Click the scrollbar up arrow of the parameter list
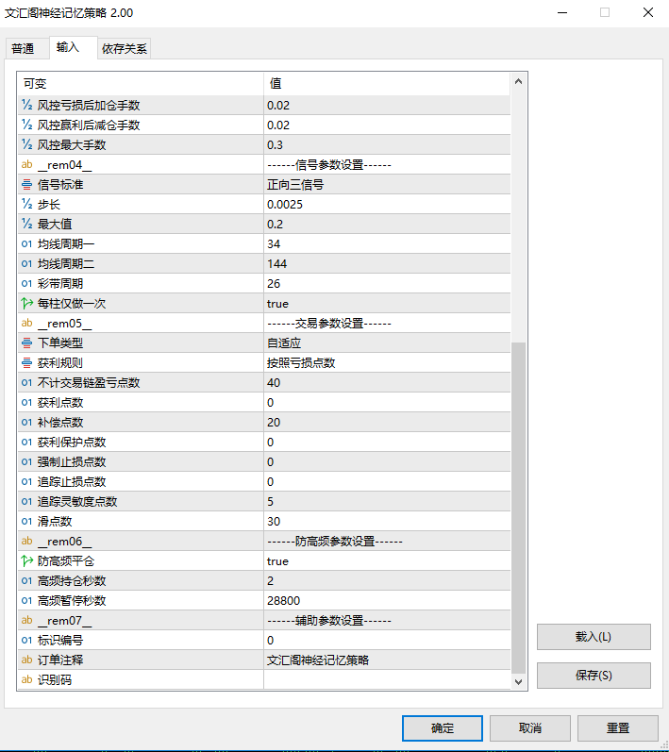Image resolution: width=669 pixels, height=752 pixels. 518,84
